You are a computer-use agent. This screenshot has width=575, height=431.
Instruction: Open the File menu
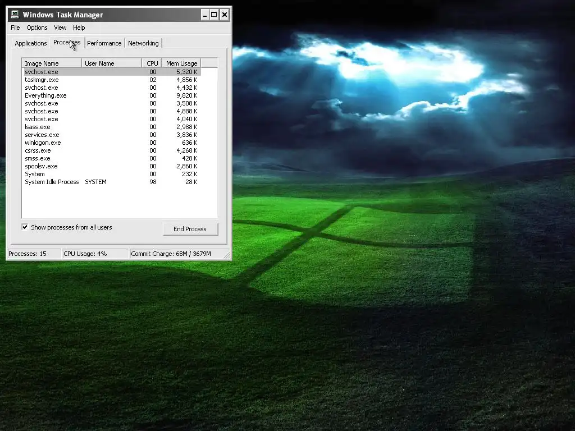click(15, 27)
